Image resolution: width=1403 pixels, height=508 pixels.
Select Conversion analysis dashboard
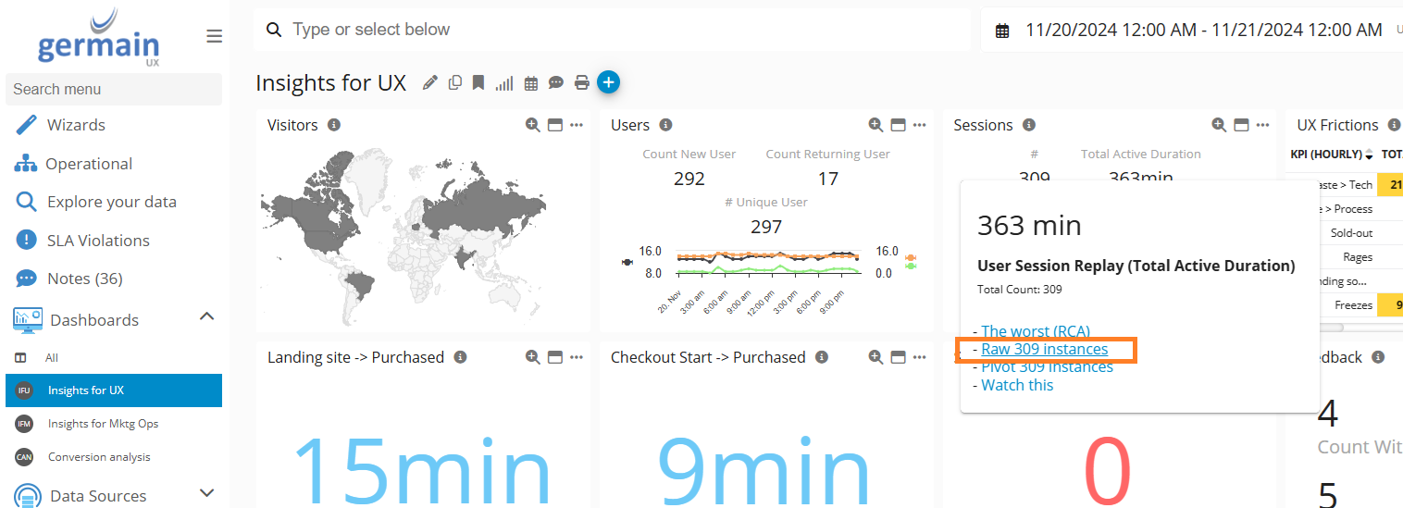pos(99,457)
